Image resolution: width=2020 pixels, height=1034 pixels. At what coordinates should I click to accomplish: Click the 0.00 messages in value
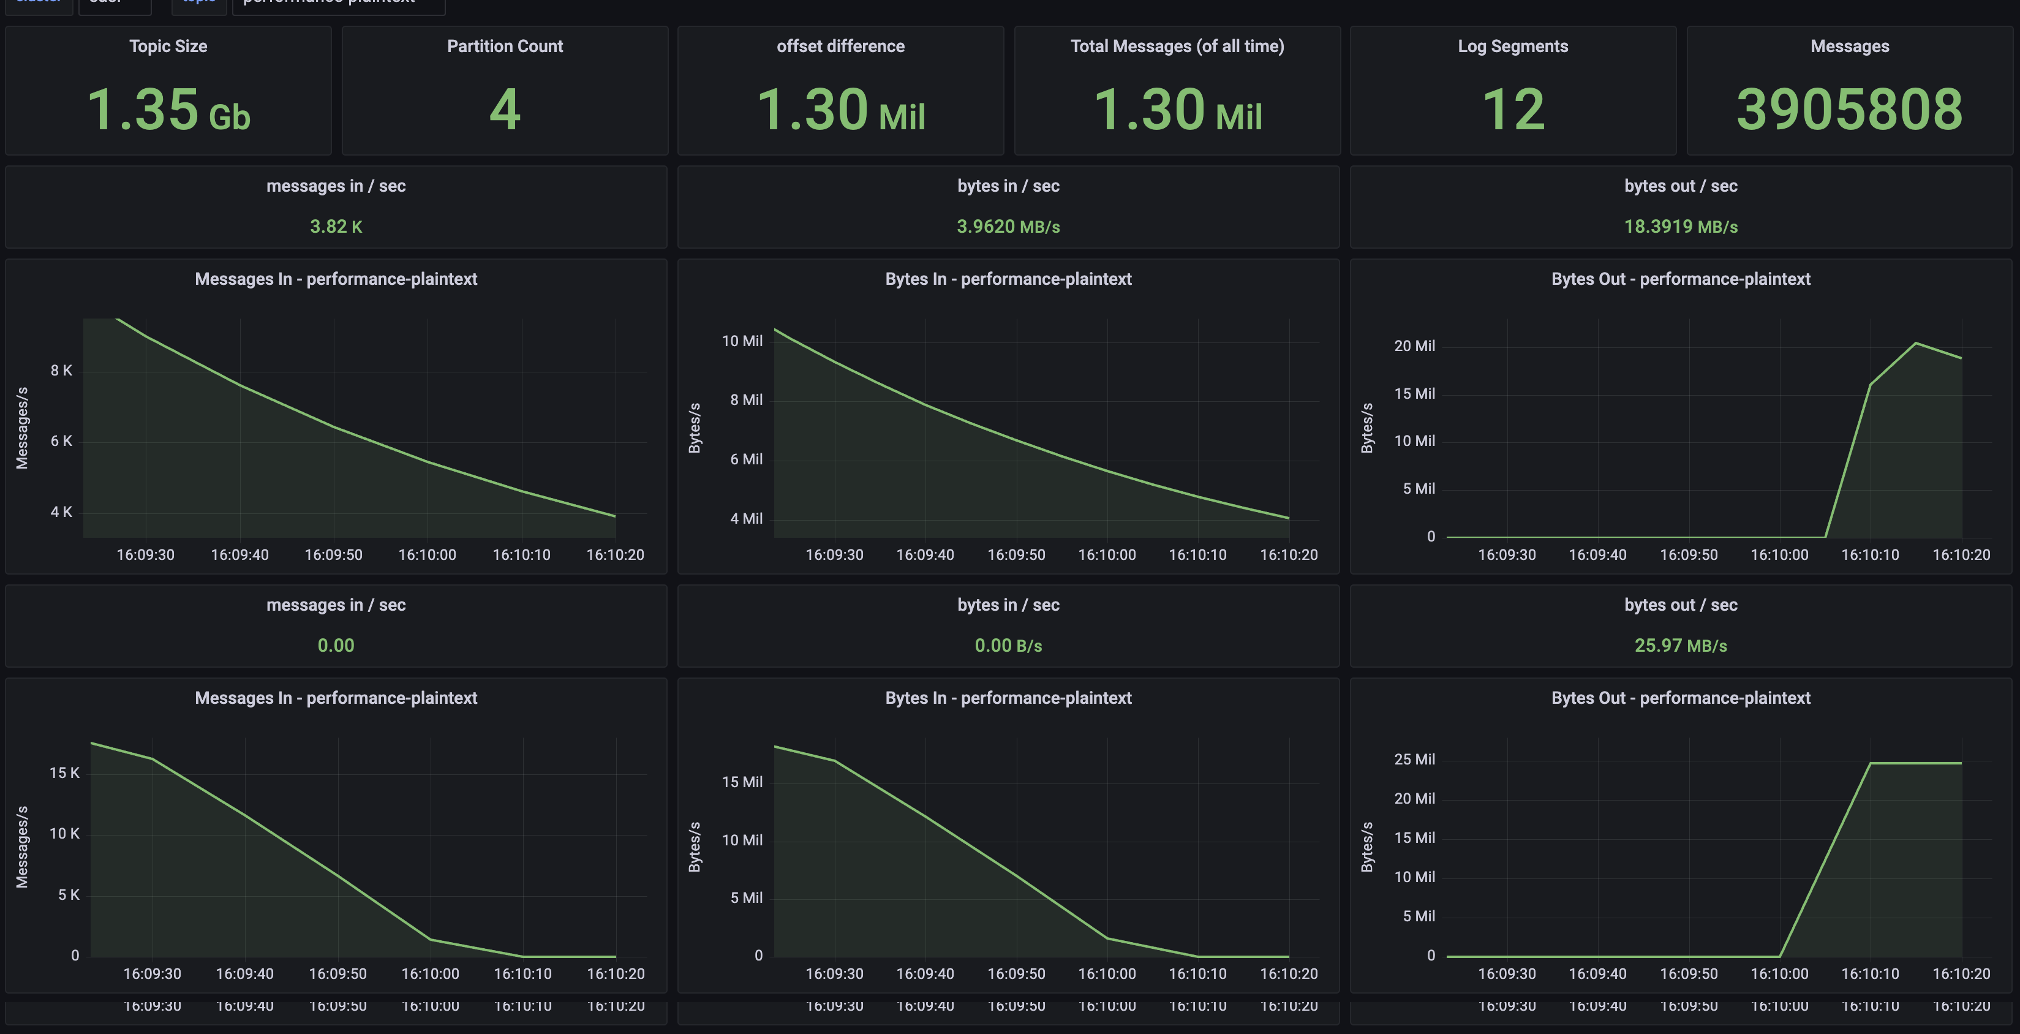tap(336, 646)
